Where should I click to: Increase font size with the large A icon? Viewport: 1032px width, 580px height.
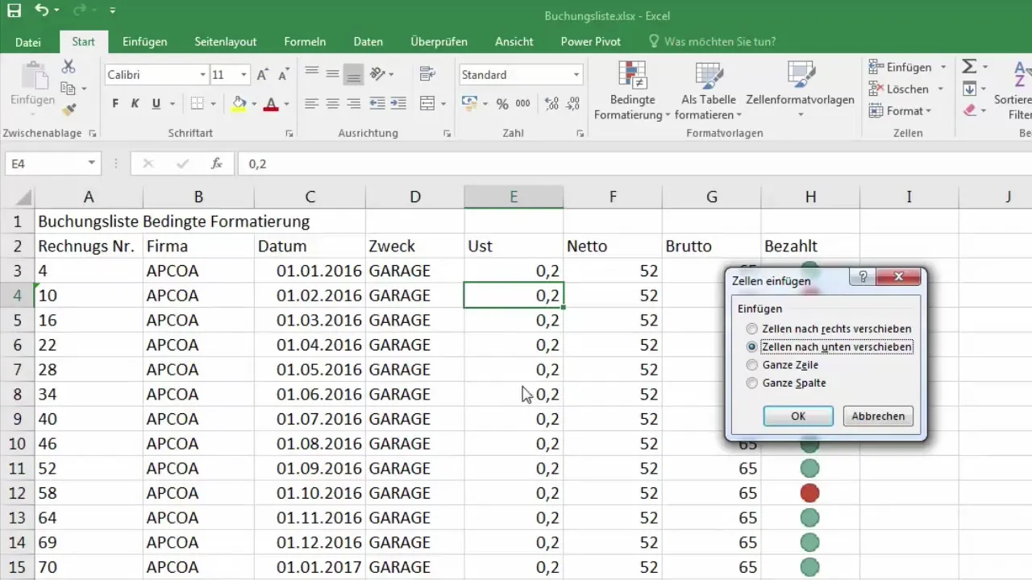tap(262, 75)
